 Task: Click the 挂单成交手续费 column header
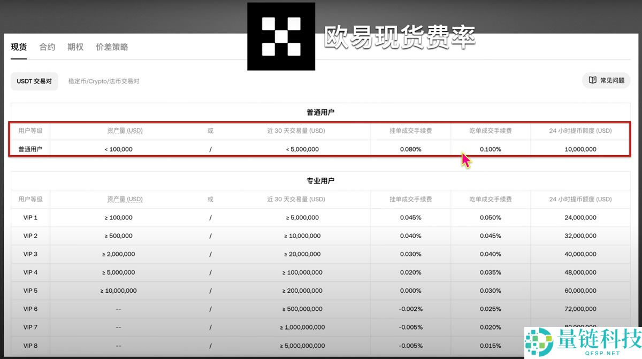point(411,131)
